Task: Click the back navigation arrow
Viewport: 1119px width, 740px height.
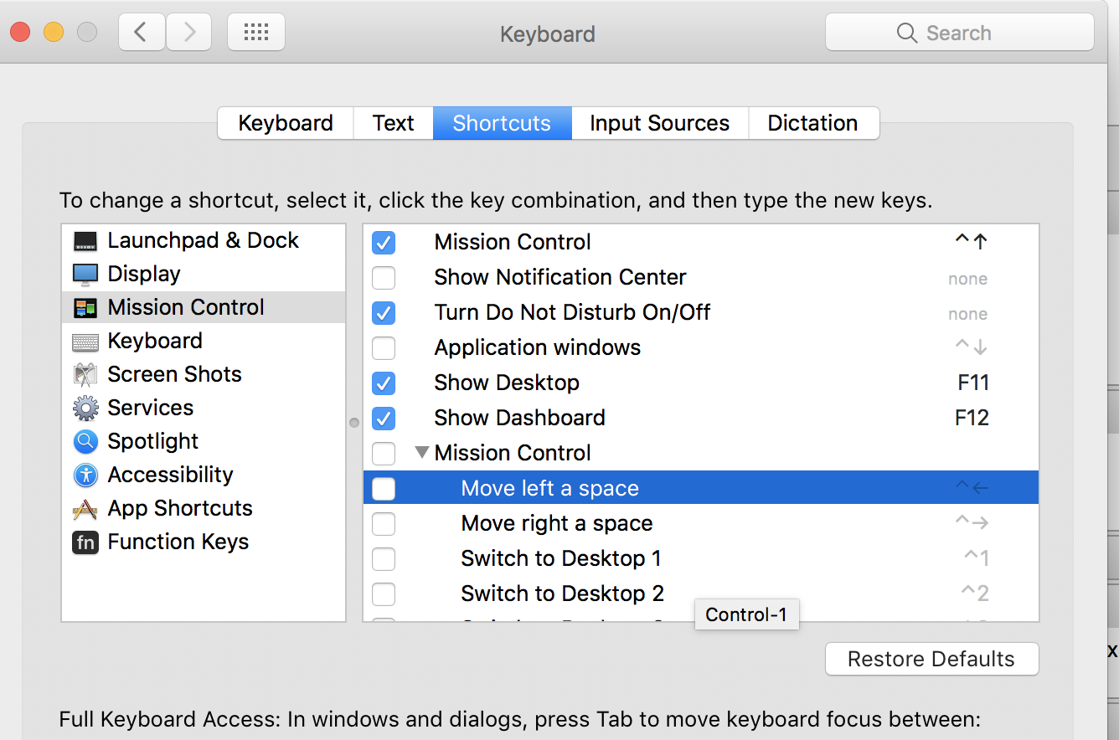Action: click(x=141, y=32)
